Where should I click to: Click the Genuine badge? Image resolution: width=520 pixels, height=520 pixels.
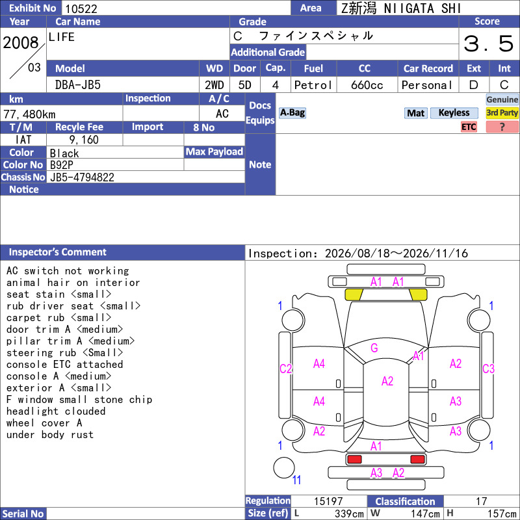click(x=502, y=99)
